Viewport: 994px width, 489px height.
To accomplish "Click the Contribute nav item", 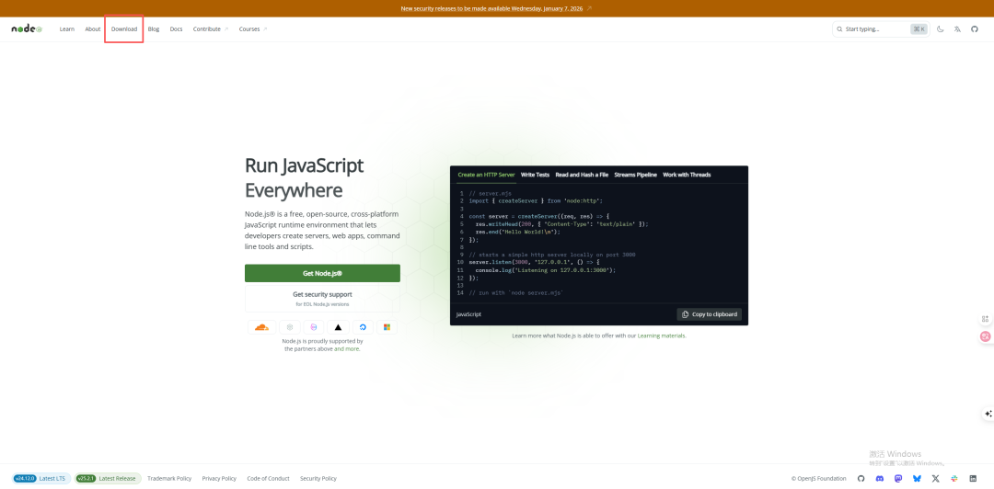I will [207, 28].
